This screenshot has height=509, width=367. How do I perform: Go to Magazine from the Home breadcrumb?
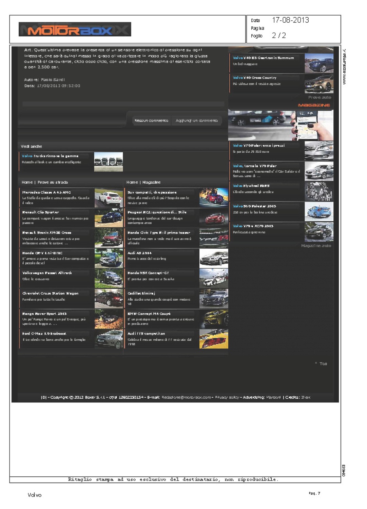click(151, 182)
